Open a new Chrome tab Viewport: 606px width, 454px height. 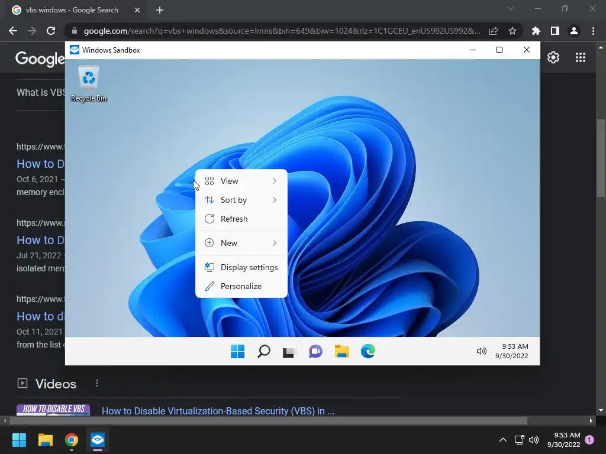pos(160,10)
